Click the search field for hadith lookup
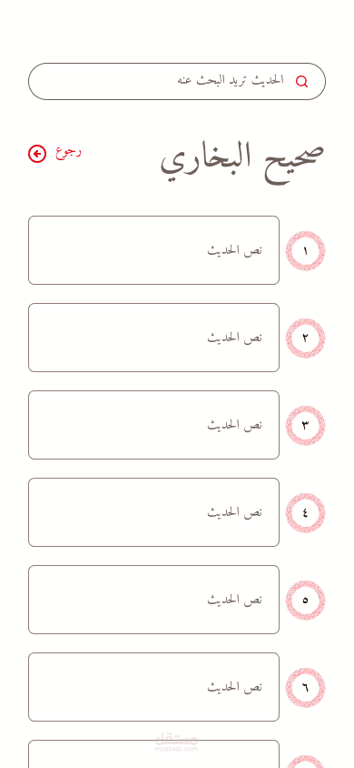 coord(177,81)
